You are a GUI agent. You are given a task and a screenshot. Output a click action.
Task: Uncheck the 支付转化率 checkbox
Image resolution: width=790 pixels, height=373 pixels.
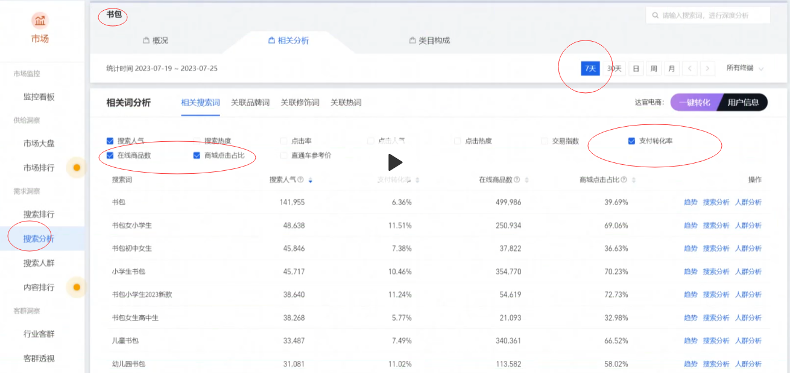631,141
